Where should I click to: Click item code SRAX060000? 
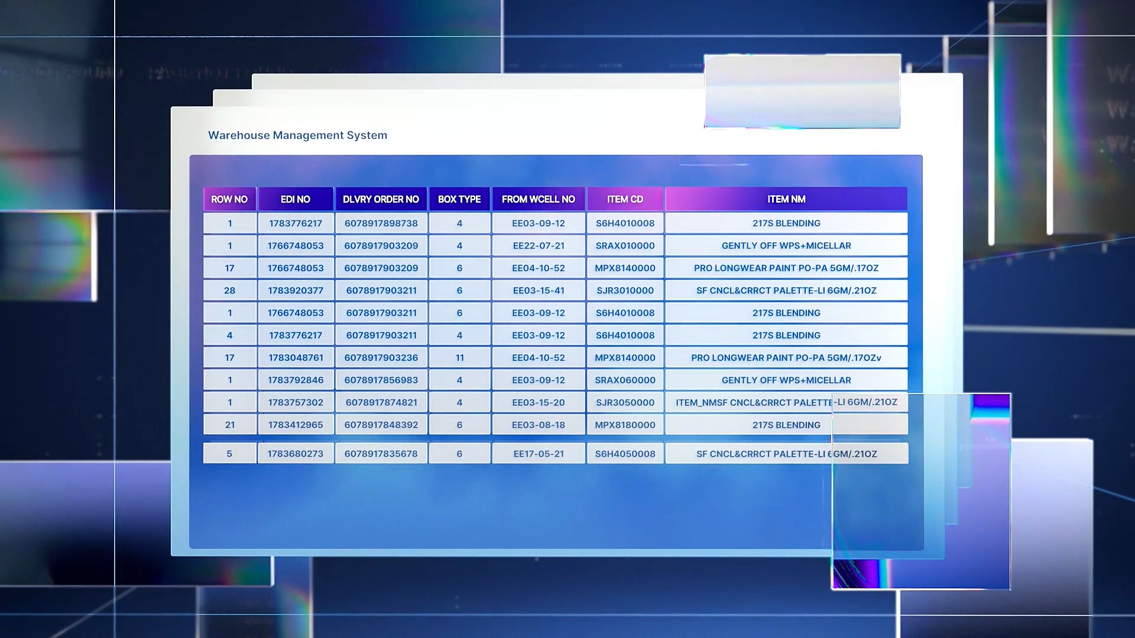tap(625, 380)
